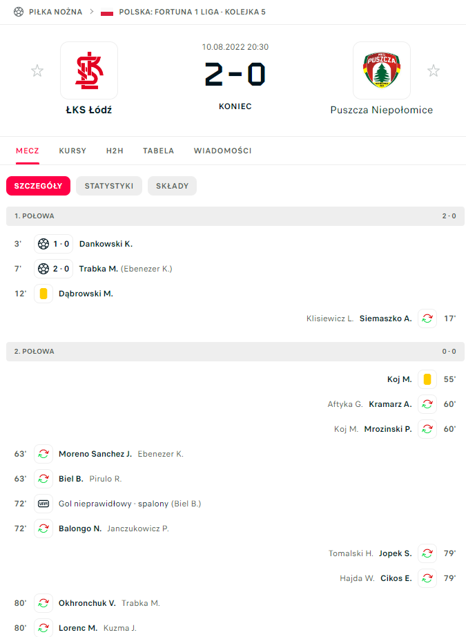Select the Szczegóły filter button

tap(39, 186)
